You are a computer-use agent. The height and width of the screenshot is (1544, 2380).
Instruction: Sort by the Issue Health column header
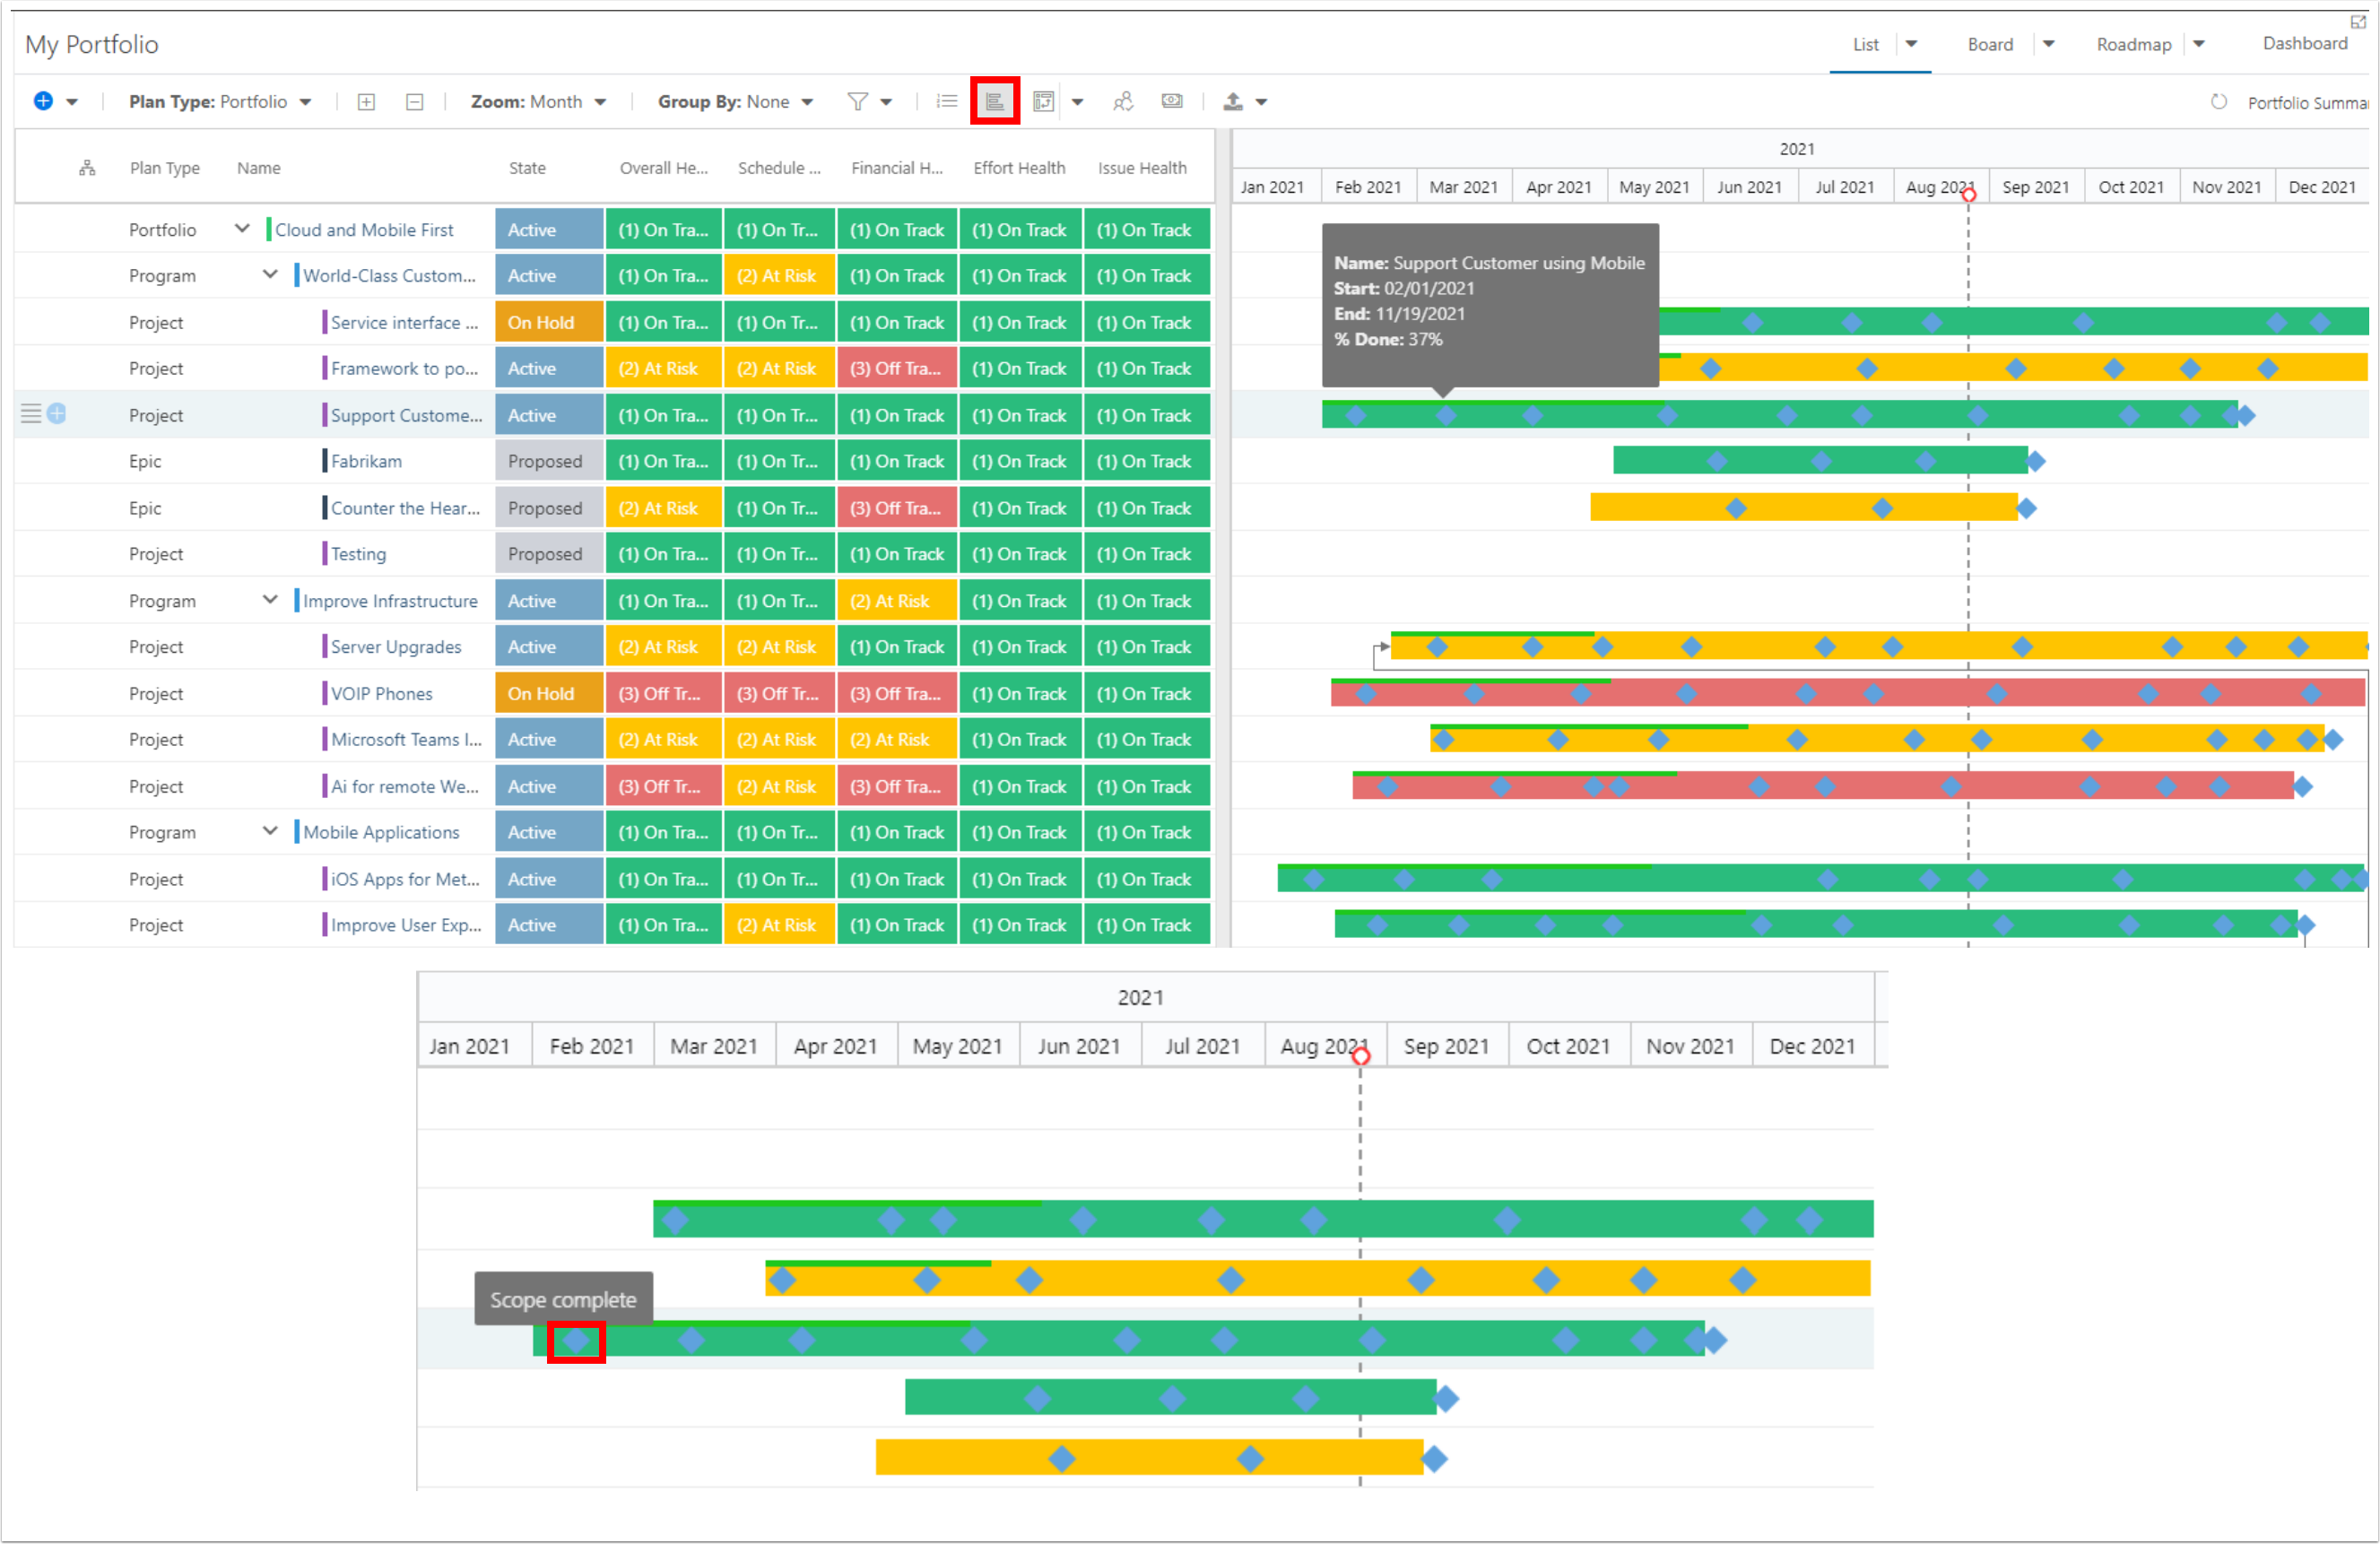point(1142,168)
